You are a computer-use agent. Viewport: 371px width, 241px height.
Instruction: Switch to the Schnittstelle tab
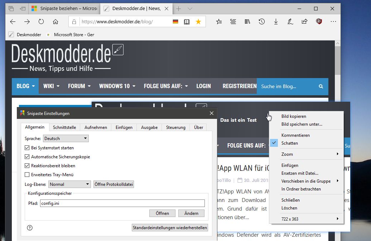64,127
